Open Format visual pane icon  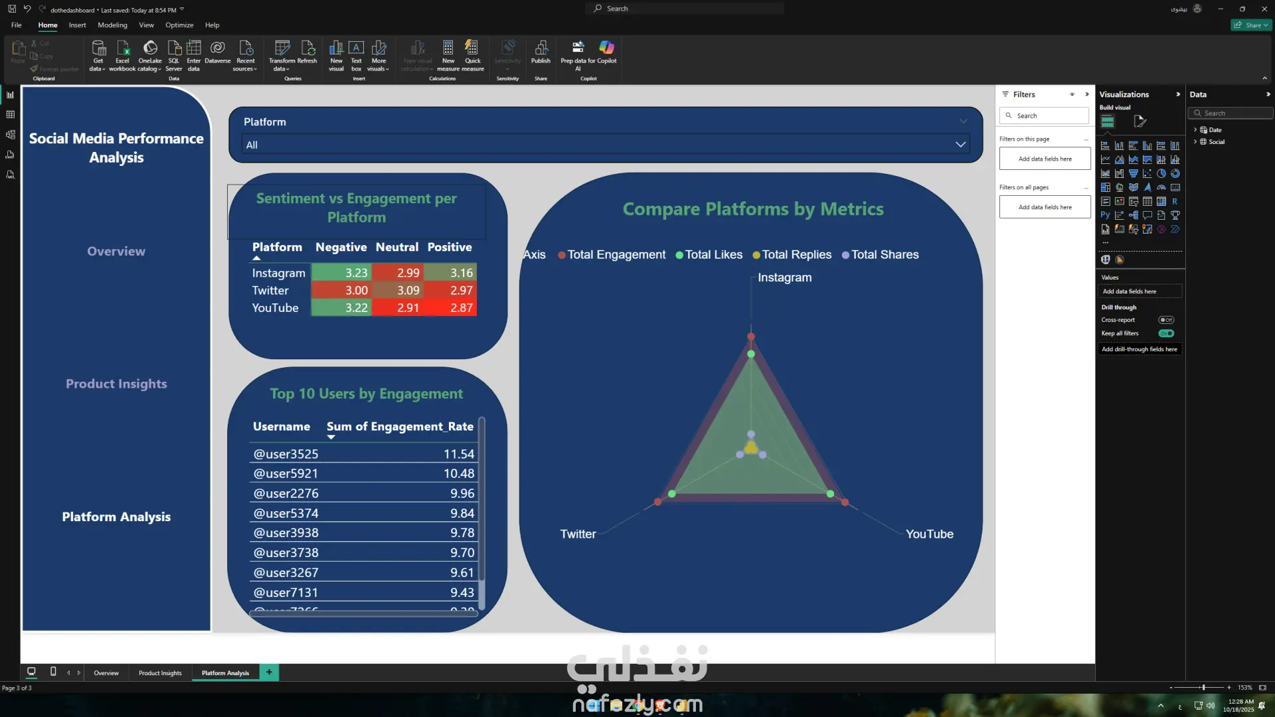(x=1140, y=121)
